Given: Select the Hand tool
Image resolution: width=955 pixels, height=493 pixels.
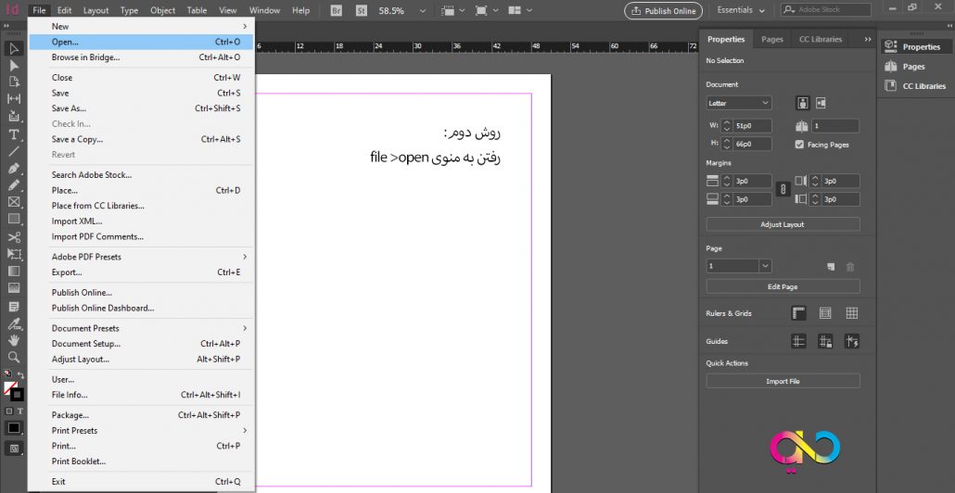Looking at the screenshot, I should pos(13,340).
